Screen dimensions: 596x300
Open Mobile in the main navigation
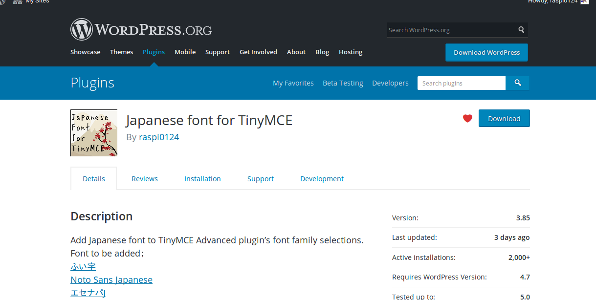point(185,52)
